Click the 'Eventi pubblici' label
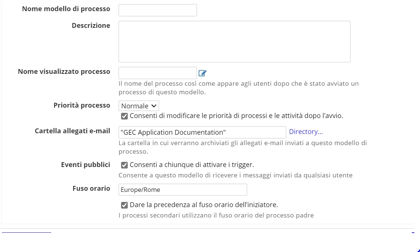420x252 pixels. pyautogui.click(x=85, y=165)
